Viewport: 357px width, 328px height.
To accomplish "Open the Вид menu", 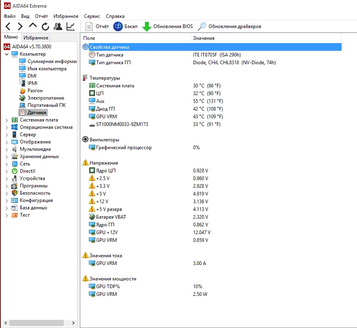I will tap(25, 16).
